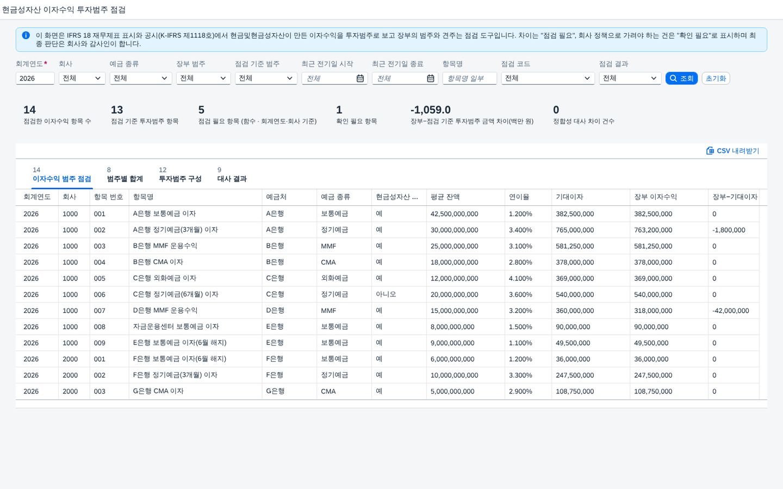The height and width of the screenshot is (489, 783).
Task: Expand the 점검 기준 범주 dropdown
Action: coord(266,78)
